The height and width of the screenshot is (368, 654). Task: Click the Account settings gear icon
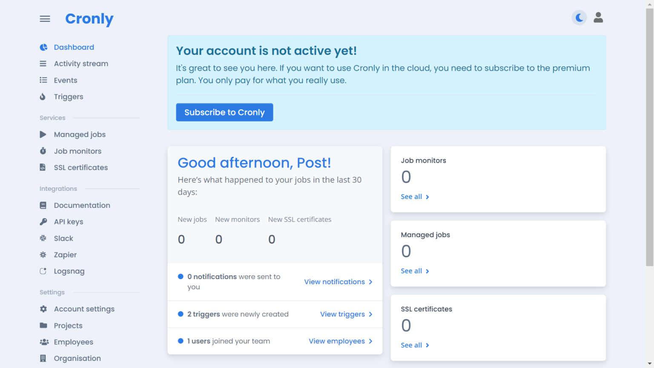point(43,309)
